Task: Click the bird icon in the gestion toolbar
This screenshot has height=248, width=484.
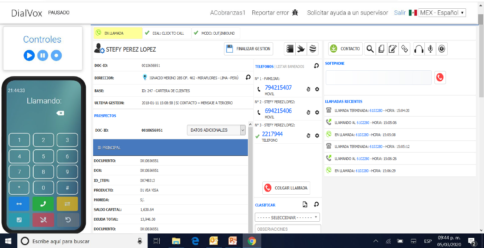Action: 301,48
